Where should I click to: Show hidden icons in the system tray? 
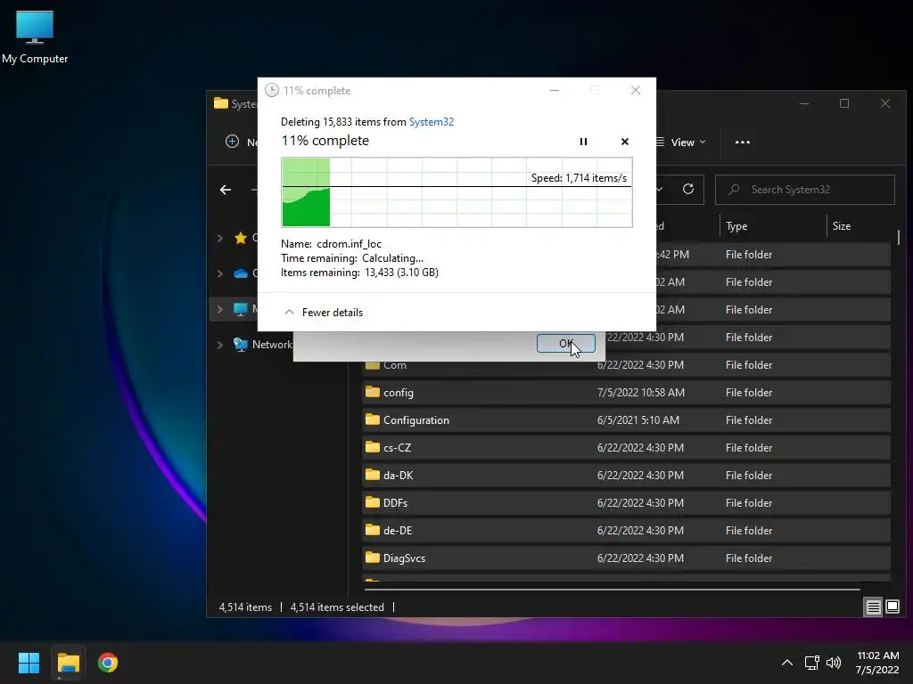pos(786,663)
